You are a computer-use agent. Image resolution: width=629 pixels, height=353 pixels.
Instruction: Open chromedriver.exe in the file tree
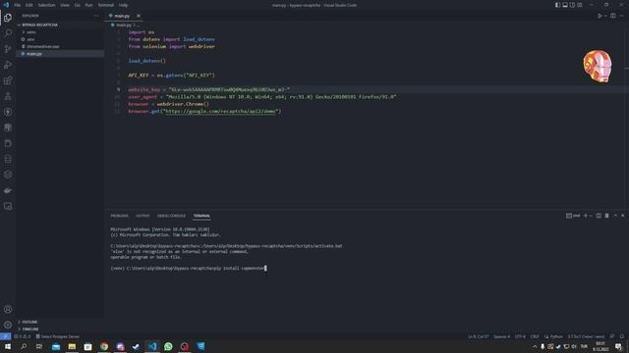[x=43, y=46]
